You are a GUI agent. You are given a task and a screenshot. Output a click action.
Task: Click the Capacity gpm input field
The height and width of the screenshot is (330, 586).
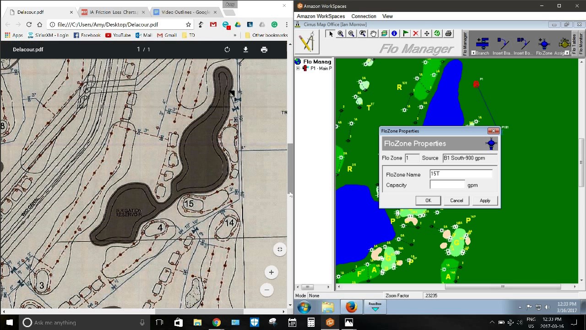447,185
